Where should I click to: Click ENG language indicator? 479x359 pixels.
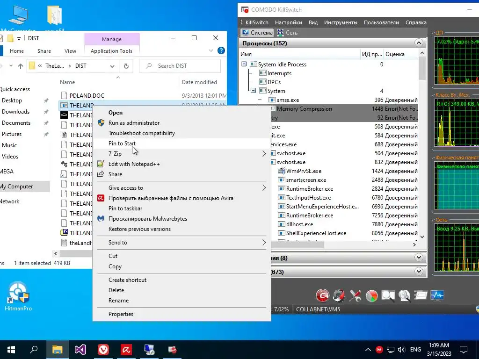[415, 350]
